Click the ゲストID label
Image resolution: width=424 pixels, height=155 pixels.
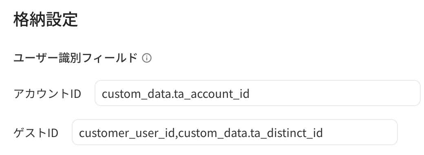tap(36, 133)
